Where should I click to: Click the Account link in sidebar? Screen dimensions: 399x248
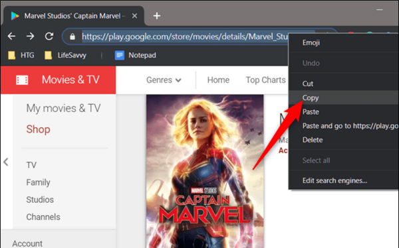[27, 243]
